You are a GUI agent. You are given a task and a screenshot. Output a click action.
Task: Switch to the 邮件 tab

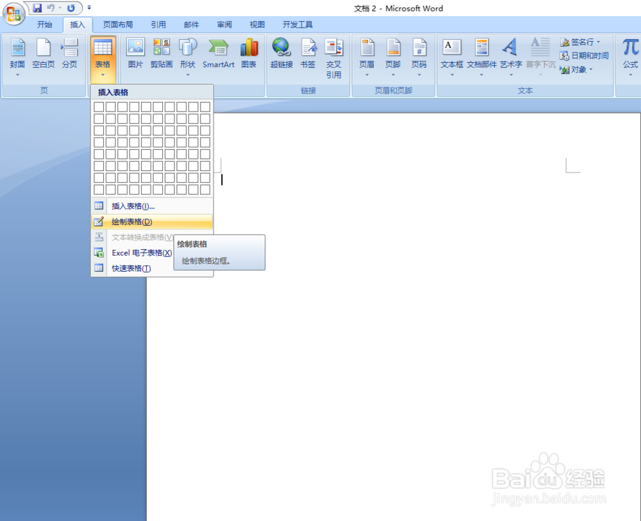[191, 24]
